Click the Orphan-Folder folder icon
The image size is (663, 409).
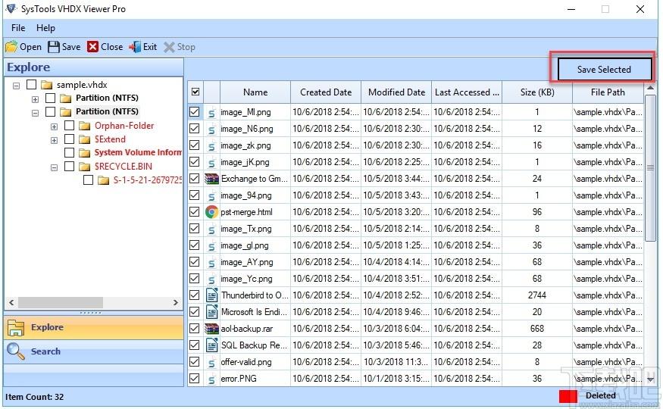[x=85, y=126]
